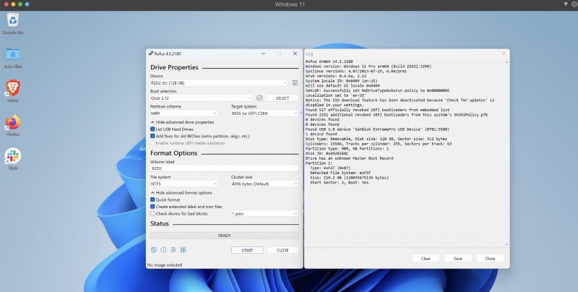Image resolution: width=578 pixels, height=292 pixels.
Task: Enable Check device for bad blocks
Action: pos(152,213)
